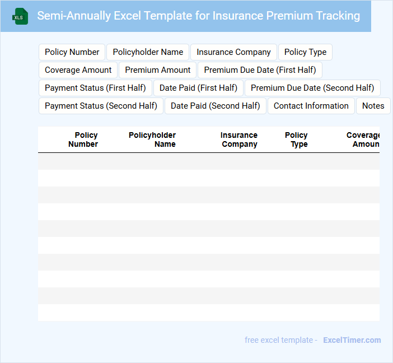The height and width of the screenshot is (363, 393).
Task: Click the Contact Information tag
Action: 311,106
